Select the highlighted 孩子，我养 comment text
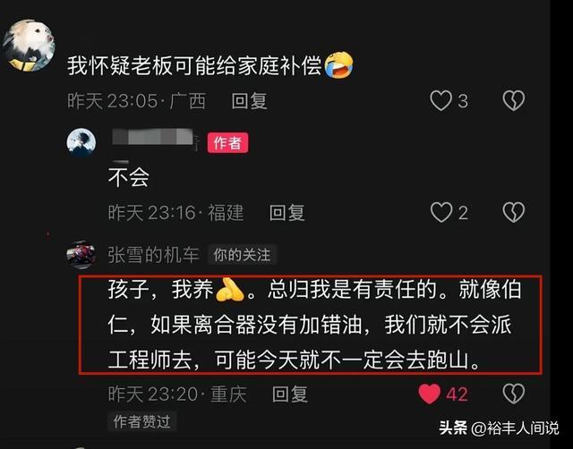Image resolution: width=573 pixels, height=449 pixels. (x=311, y=325)
